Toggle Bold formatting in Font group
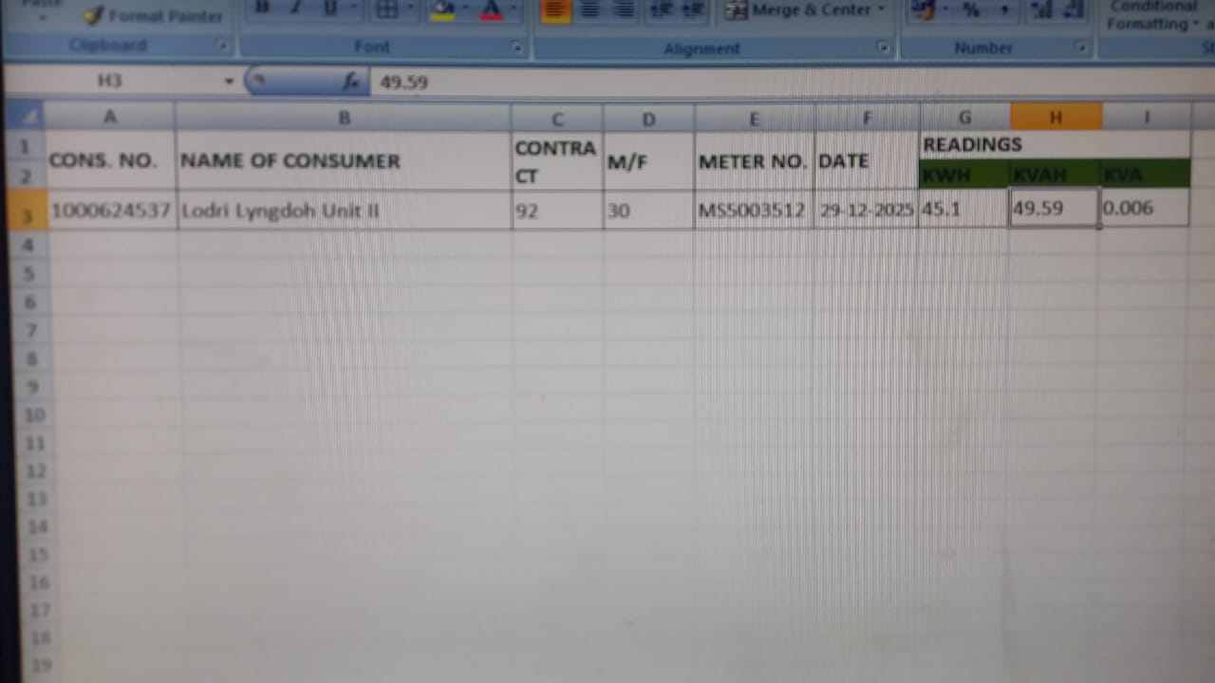1215x683 pixels. coord(263,9)
